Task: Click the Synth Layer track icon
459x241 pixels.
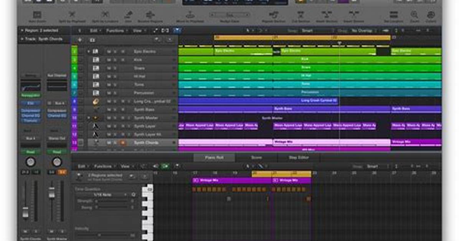Action: point(96,126)
